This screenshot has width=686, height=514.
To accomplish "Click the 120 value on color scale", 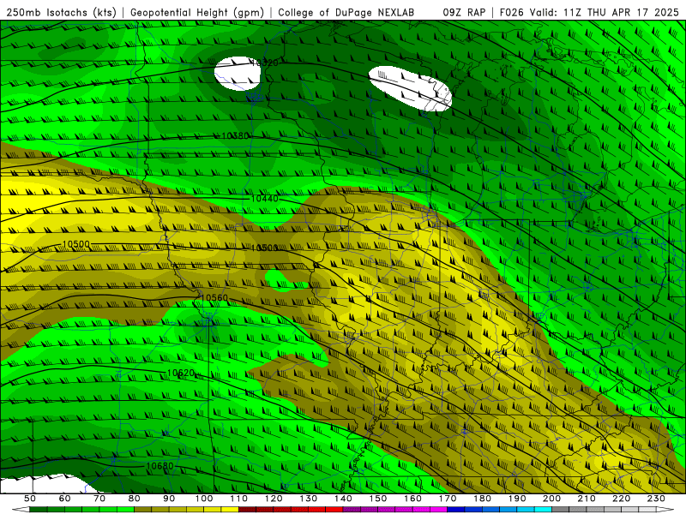I will click(274, 499).
